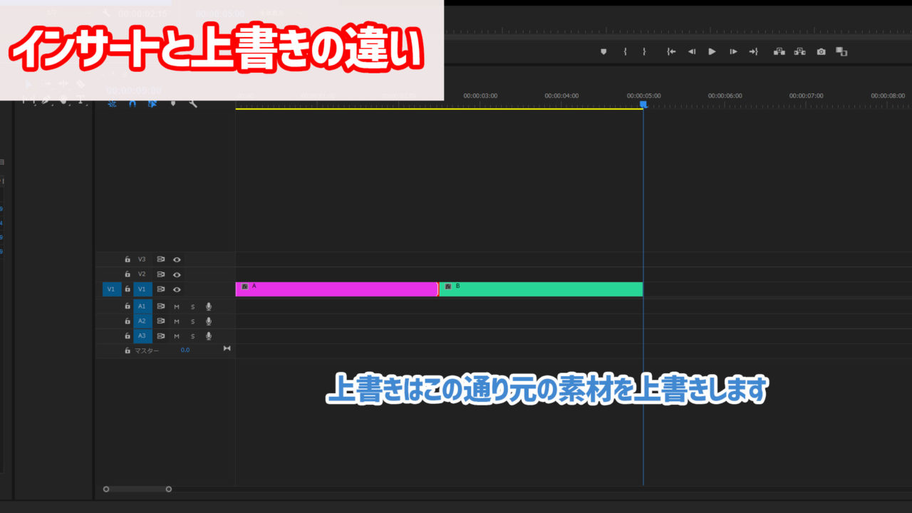
Task: Toggle the V2 track lock
Action: coord(128,274)
